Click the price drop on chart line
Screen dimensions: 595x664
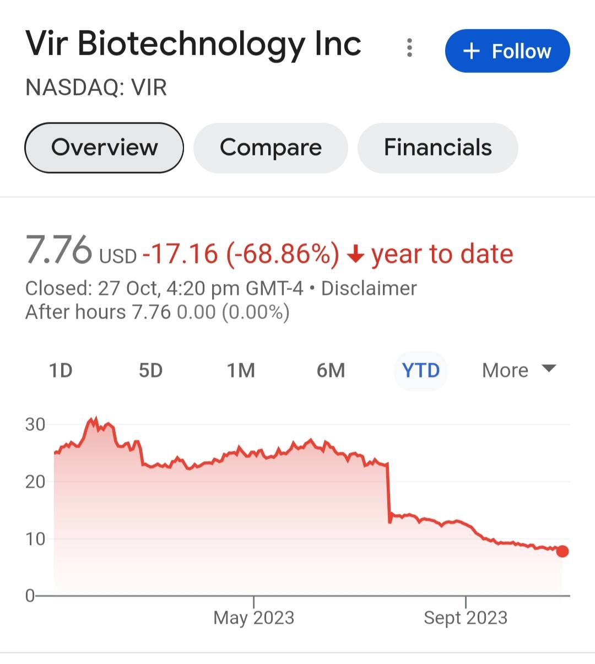click(x=389, y=492)
